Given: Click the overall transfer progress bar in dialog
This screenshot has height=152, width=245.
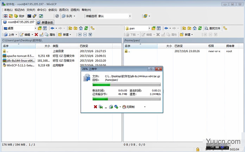Looking at the screenshot, I should pos(127,99).
